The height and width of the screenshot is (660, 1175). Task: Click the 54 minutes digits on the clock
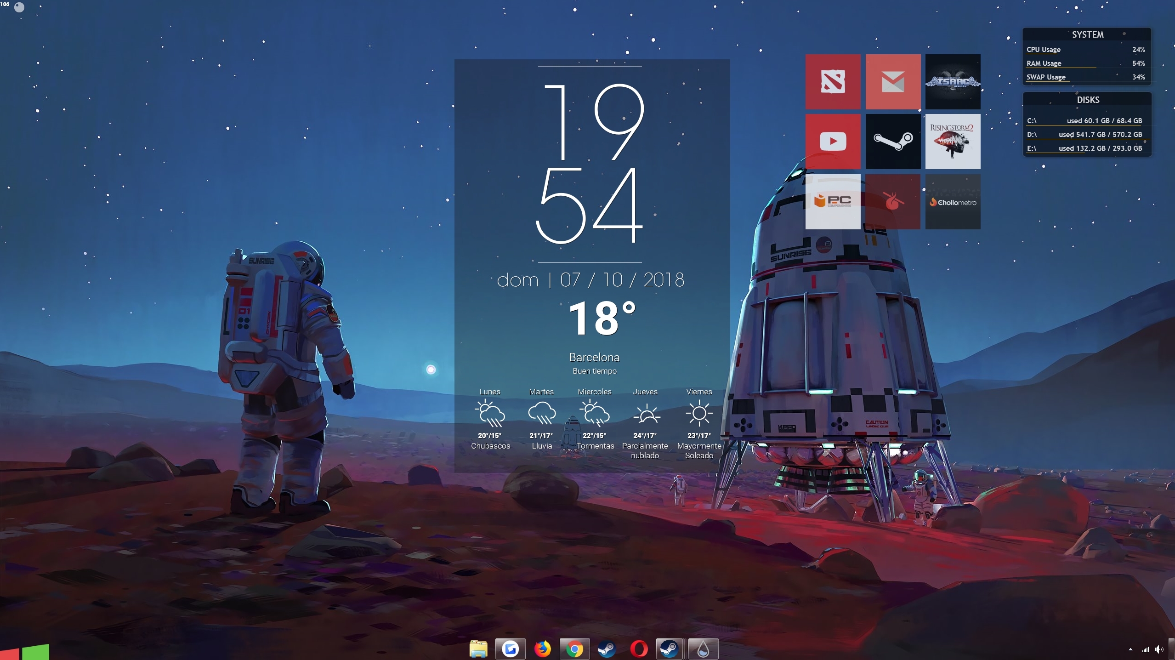click(x=589, y=205)
